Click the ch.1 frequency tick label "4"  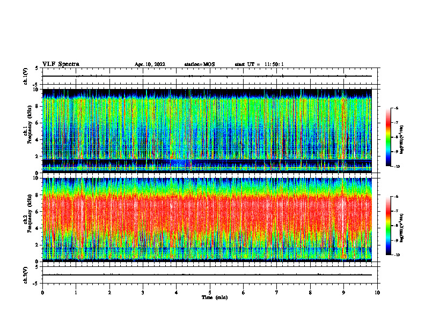click(38, 140)
